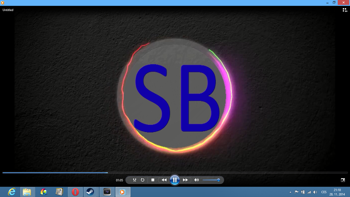This screenshot has width=350, height=197.
Task: Click the fast forward/next button
Action: click(x=186, y=180)
